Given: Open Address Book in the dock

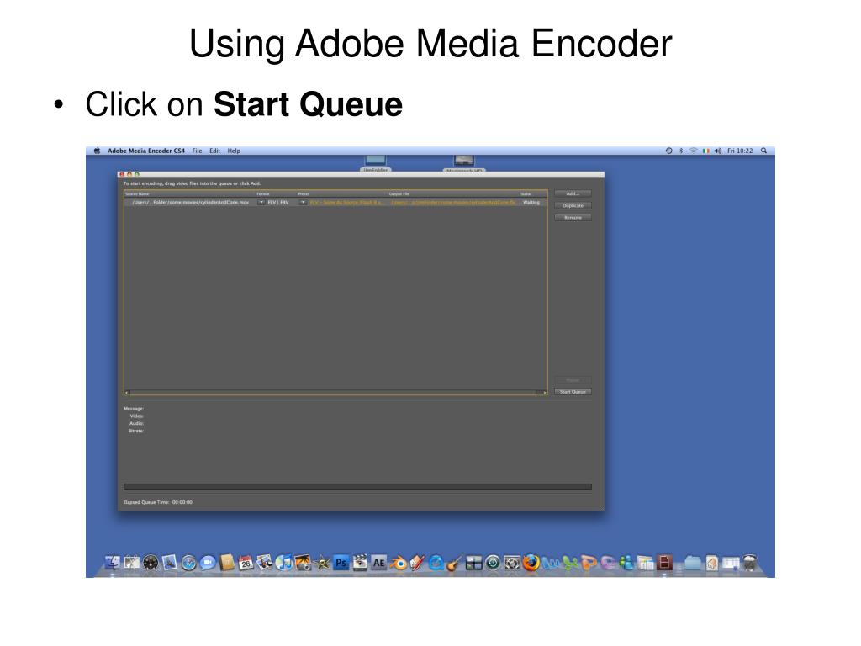Looking at the screenshot, I should point(227,563).
